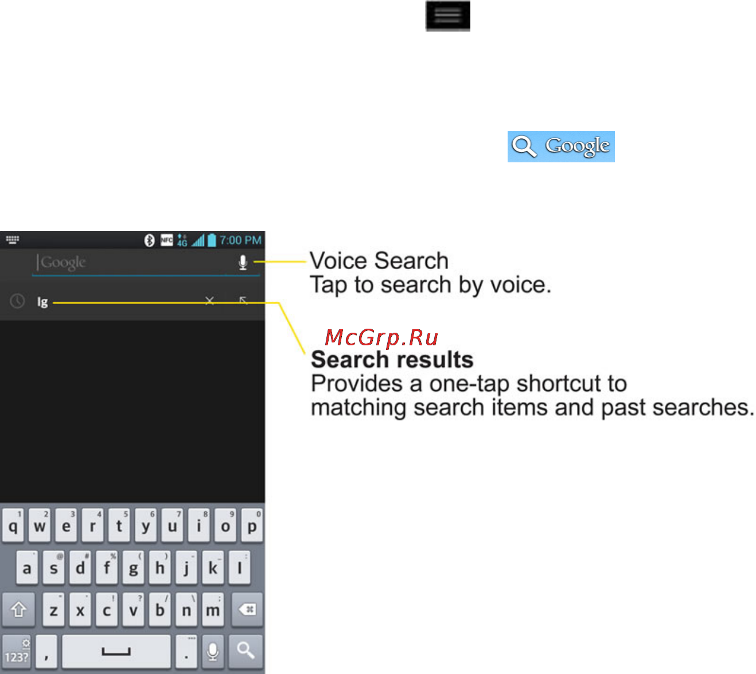Viewport: 756px width, 674px height.
Task: Tap the c key
Action: [x=107, y=610]
